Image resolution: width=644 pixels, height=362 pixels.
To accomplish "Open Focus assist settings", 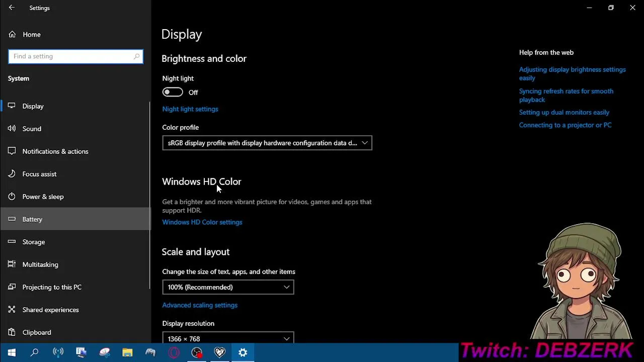I will click(75, 174).
